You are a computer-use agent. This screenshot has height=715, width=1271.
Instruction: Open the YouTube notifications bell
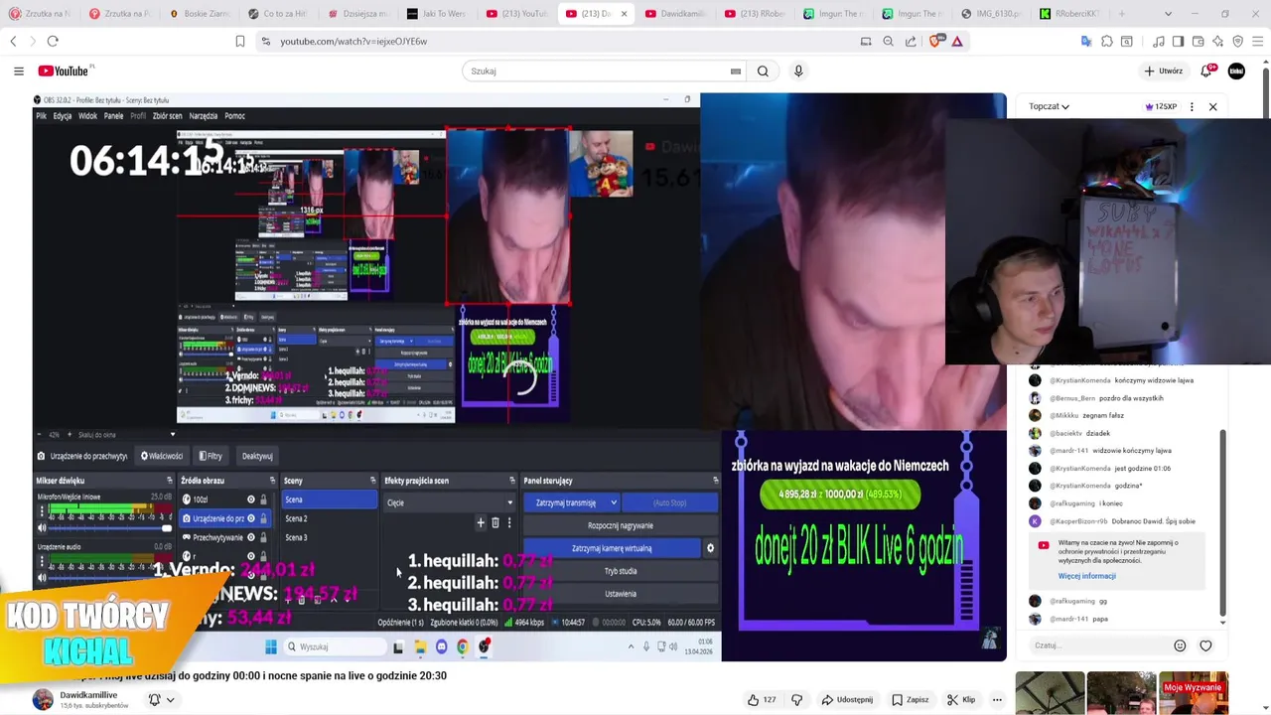[x=1206, y=71]
